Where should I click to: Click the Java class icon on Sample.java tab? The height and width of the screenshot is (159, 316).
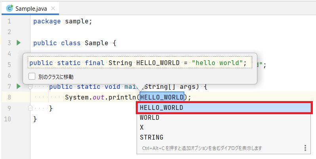click(x=10, y=8)
